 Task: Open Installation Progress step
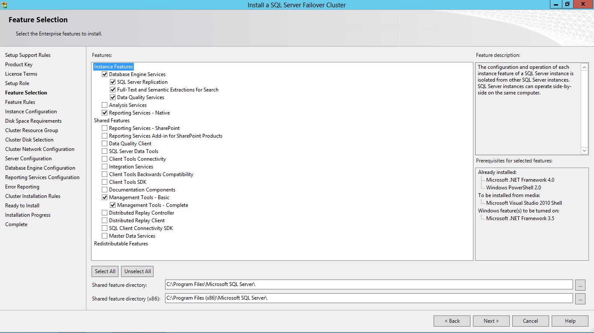point(28,215)
